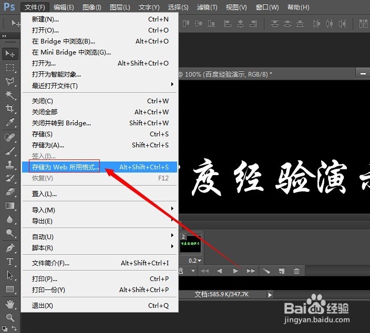Select the Hand tool

point(9,304)
